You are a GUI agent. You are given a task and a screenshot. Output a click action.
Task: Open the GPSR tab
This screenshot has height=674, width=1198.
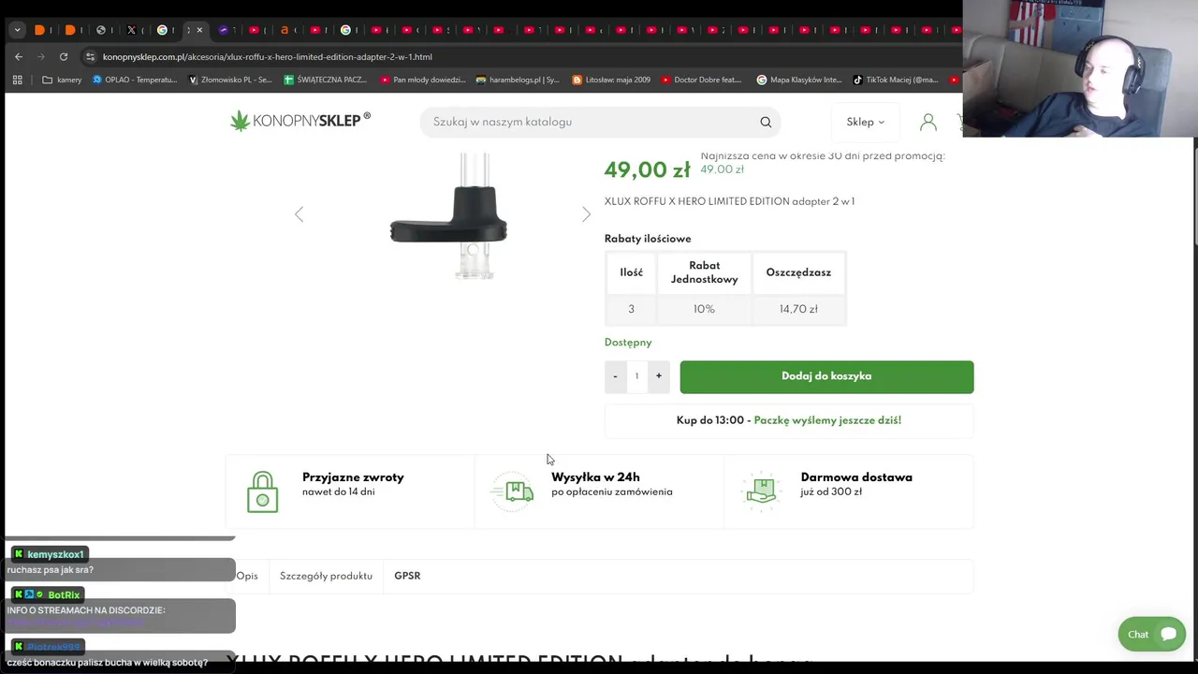407,576
